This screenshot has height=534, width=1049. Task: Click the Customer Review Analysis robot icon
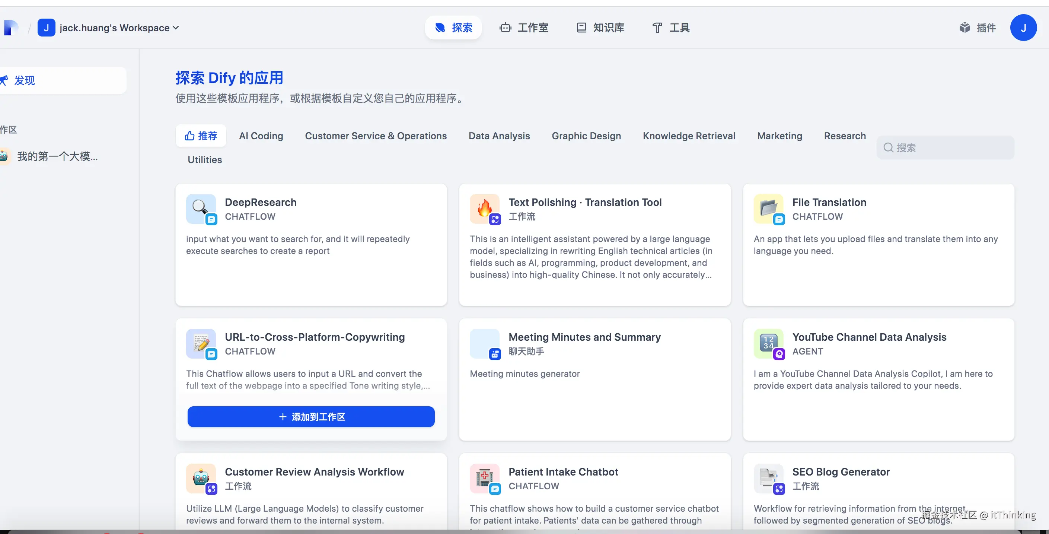point(200,478)
